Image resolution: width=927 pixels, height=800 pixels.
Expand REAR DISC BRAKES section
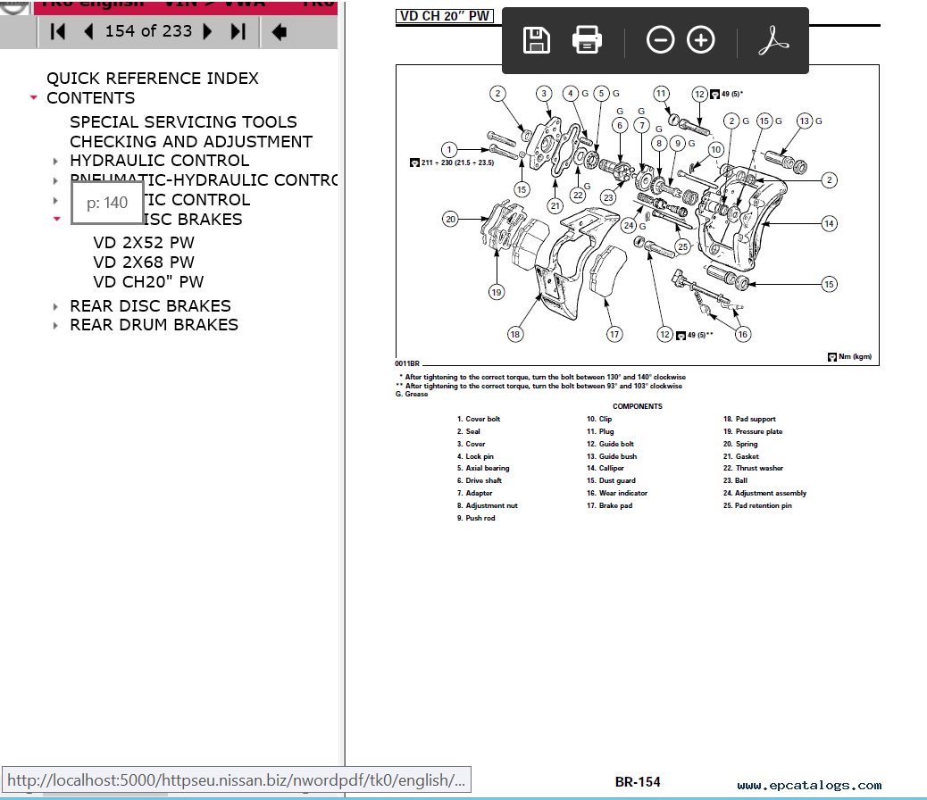pyautogui.click(x=55, y=306)
